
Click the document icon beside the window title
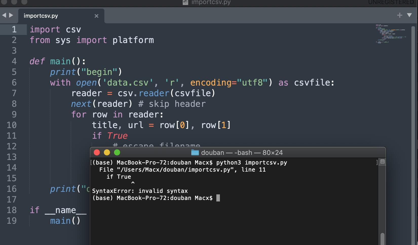coord(185,3)
